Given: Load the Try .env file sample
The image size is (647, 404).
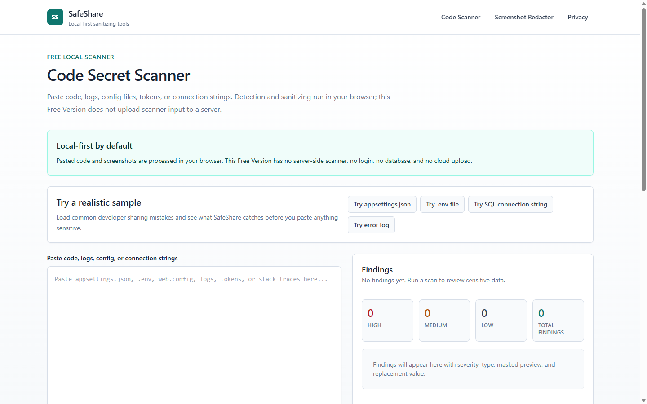Looking at the screenshot, I should 442,204.
